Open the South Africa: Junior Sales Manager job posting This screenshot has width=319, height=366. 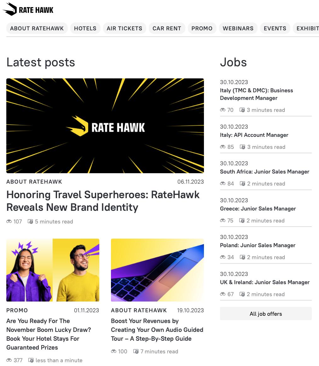coord(264,172)
